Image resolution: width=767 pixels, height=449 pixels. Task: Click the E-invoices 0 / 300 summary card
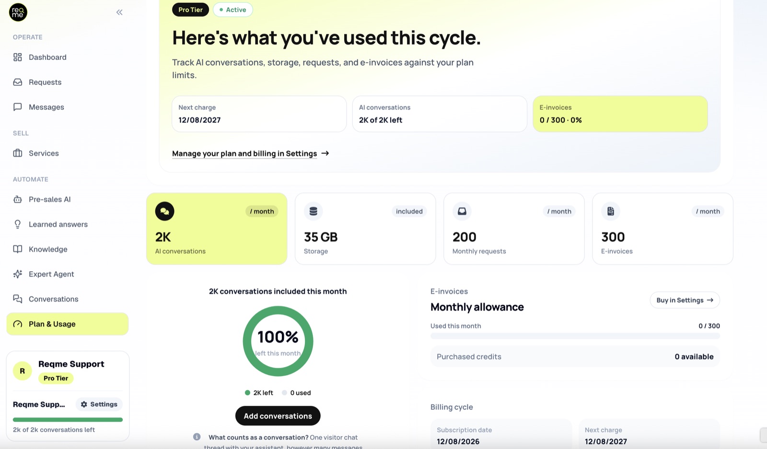620,114
